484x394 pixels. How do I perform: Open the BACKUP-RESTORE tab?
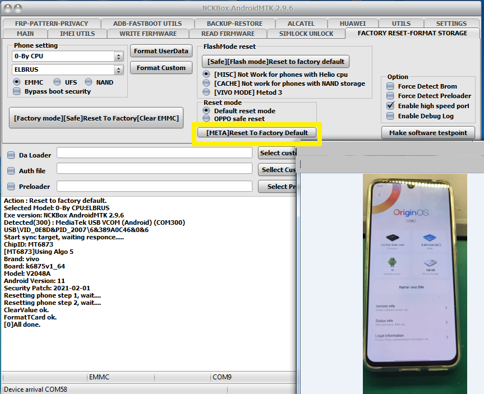[234, 24]
